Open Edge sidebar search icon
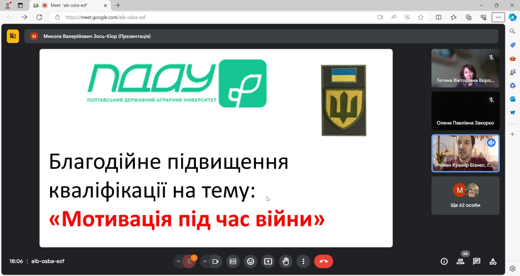The image size is (520, 276). (513, 31)
